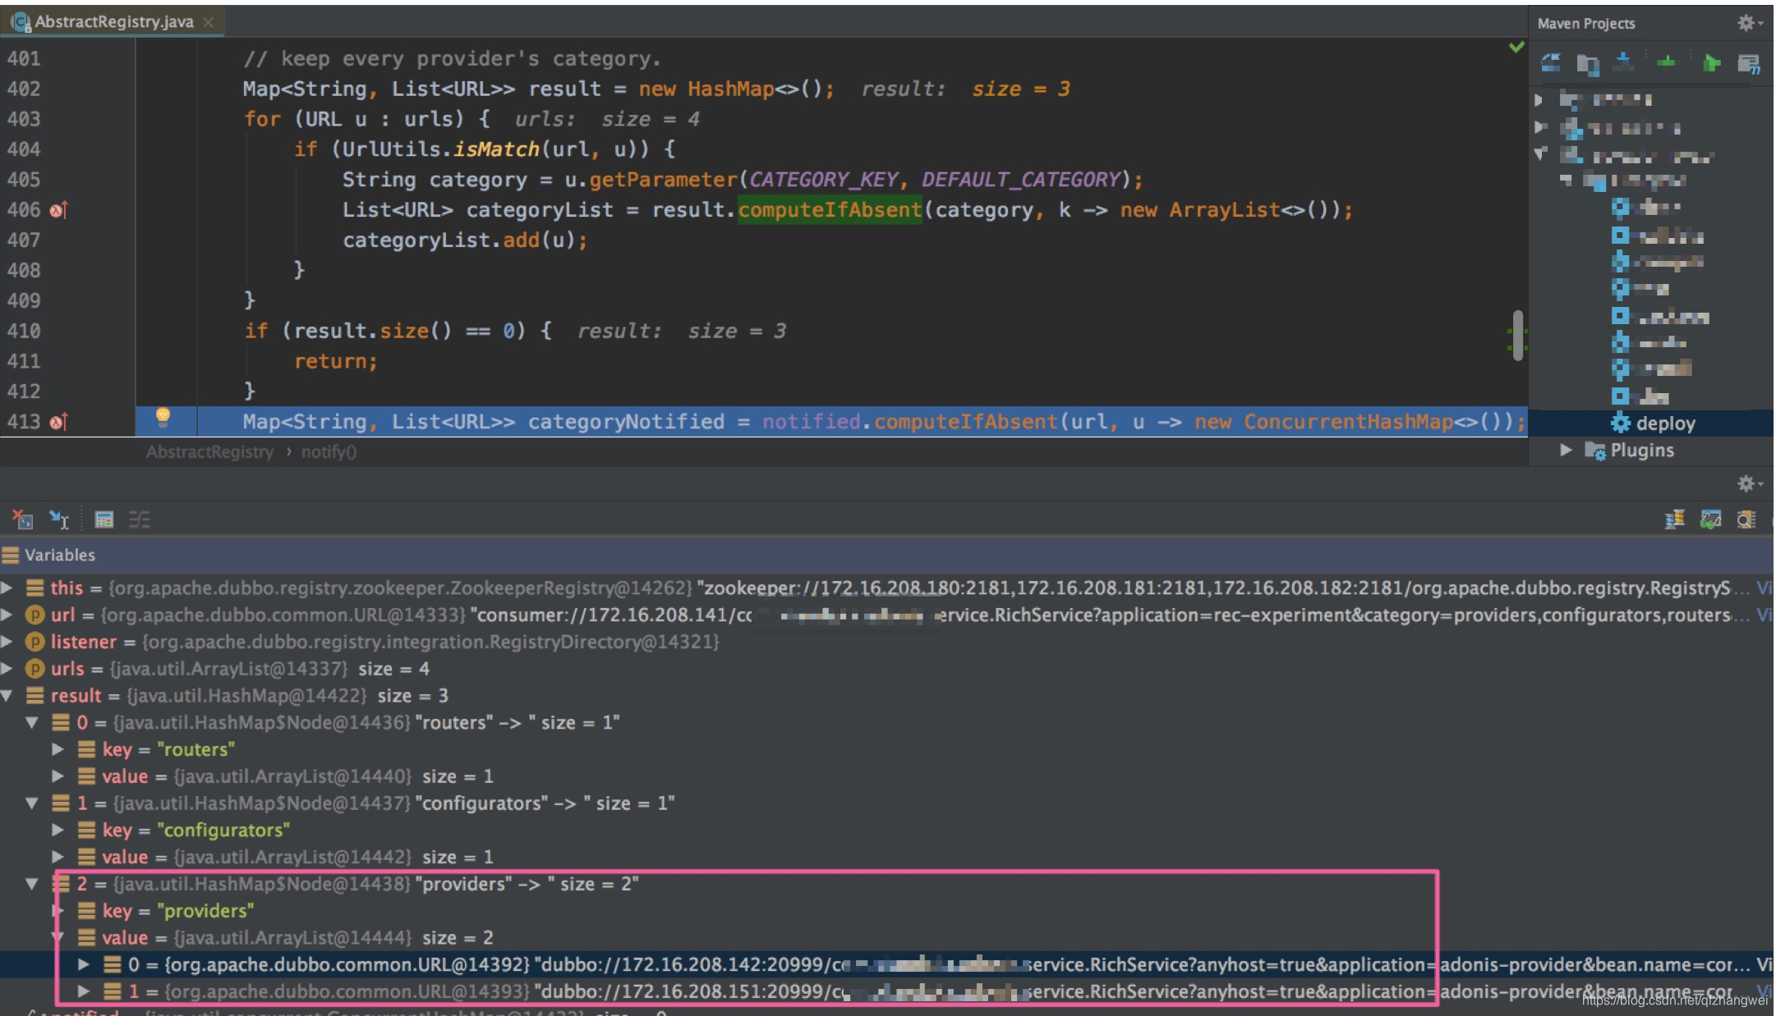Click the editor vertical scrollbar thumb

[1518, 335]
